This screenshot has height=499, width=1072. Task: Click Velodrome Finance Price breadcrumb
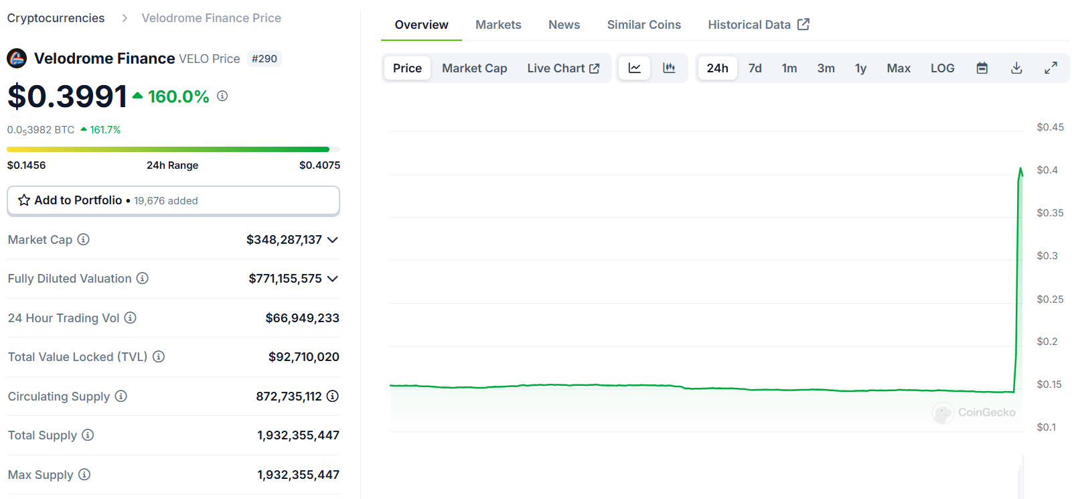tap(211, 18)
